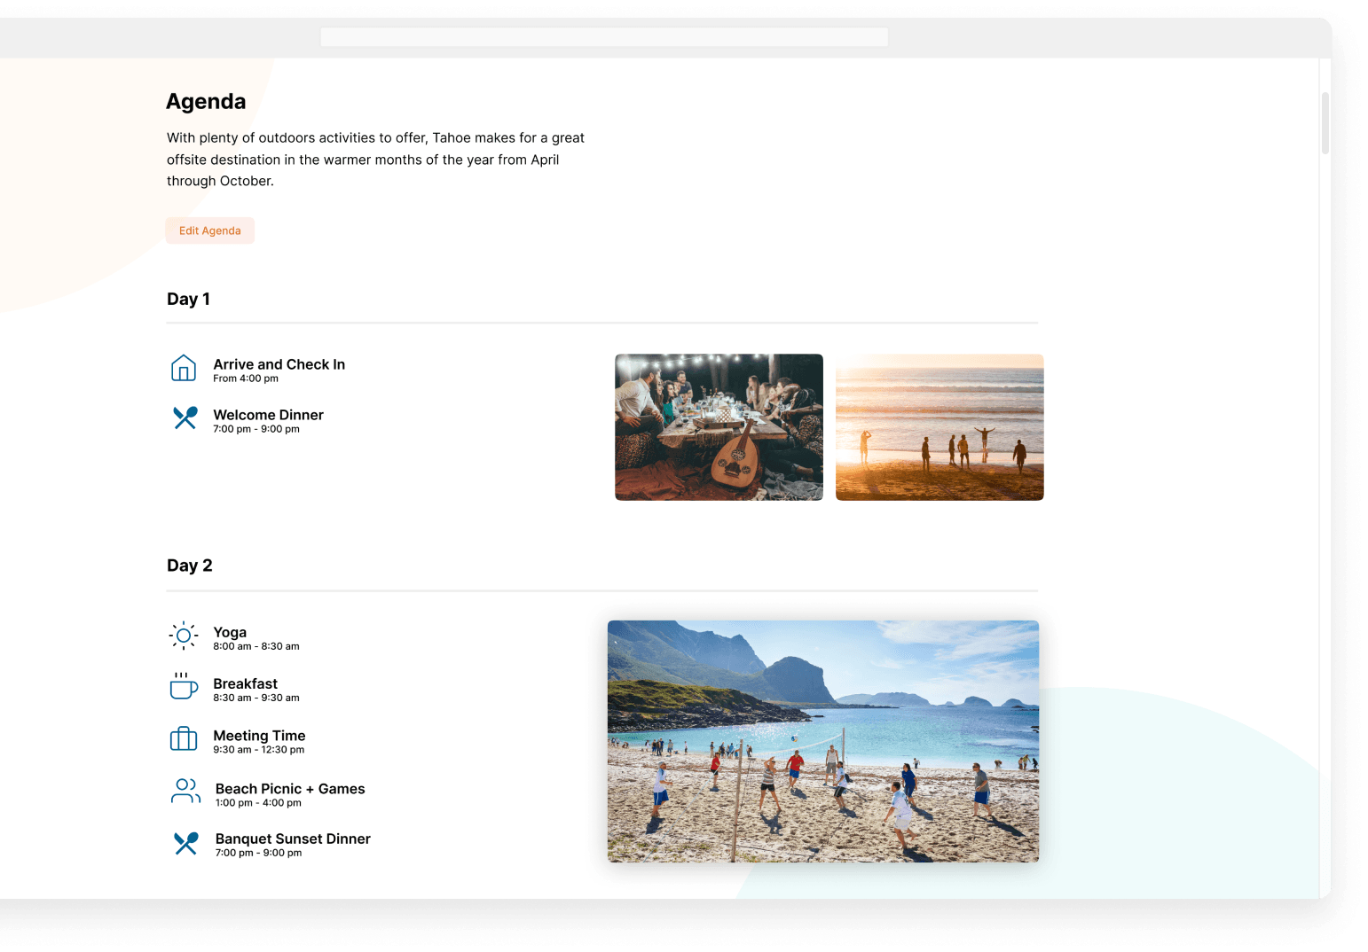Select the Breakfast agenda entry
The width and height of the screenshot is (1368, 952).
point(256,690)
